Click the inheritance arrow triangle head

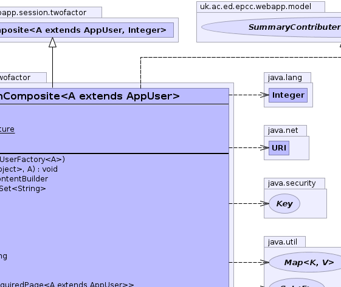(x=52, y=42)
